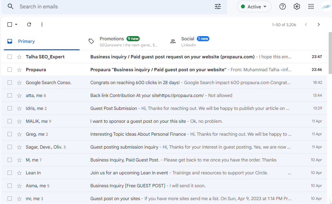Open advanced search filters icon
Image resolution: width=332 pixels, height=204 pixels.
218,6
